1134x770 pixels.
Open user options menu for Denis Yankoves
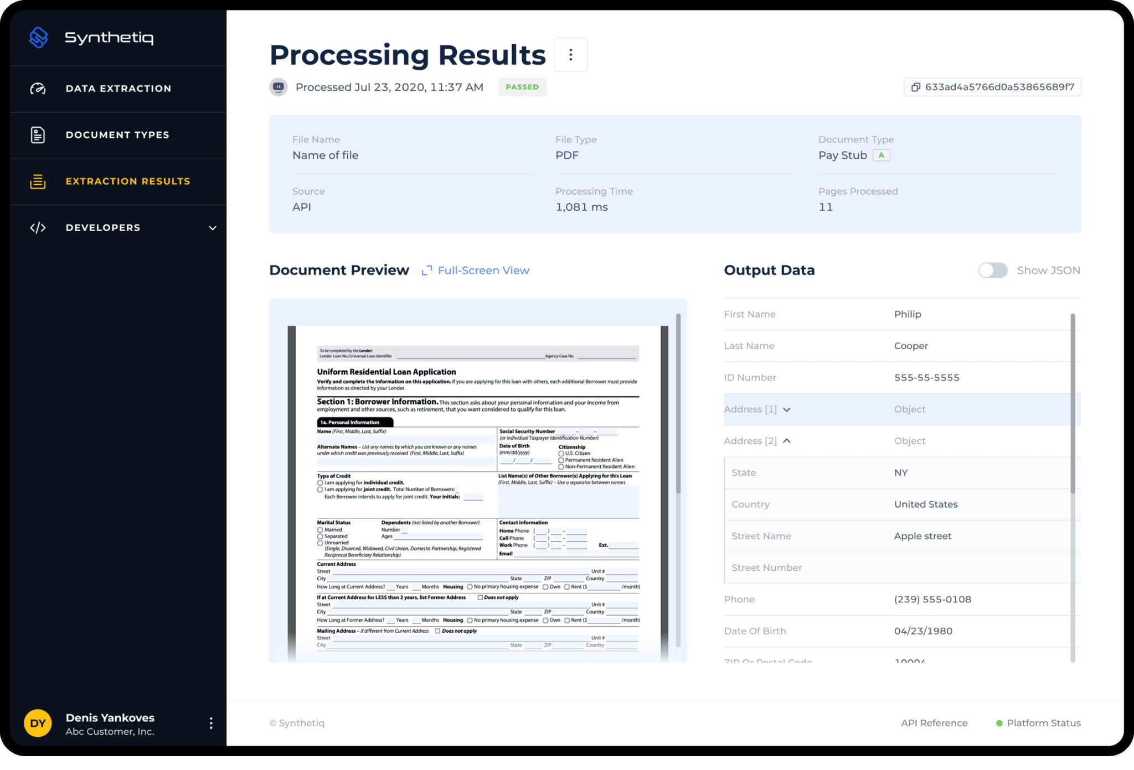pyautogui.click(x=211, y=723)
